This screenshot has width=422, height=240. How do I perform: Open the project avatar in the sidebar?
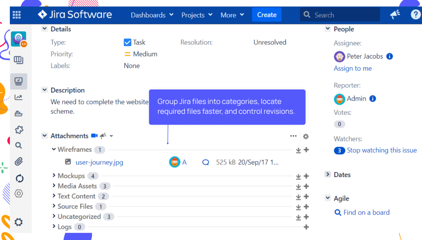[x=19, y=39]
